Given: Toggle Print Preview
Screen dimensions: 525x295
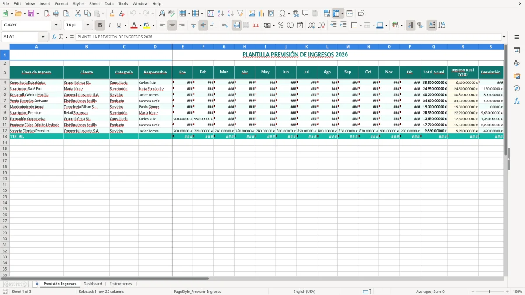Looking at the screenshot, I should click(x=66, y=14).
